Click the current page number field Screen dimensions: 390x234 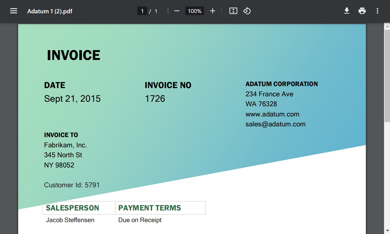point(142,11)
